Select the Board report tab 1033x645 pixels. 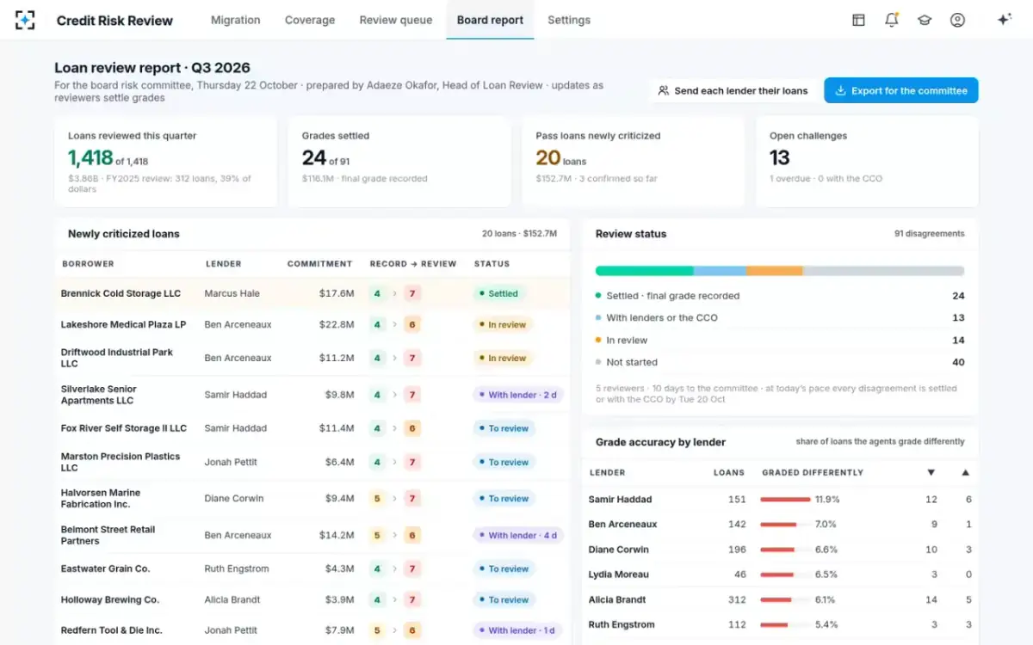pyautogui.click(x=490, y=20)
